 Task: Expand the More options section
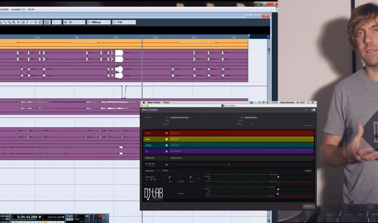[308, 126]
